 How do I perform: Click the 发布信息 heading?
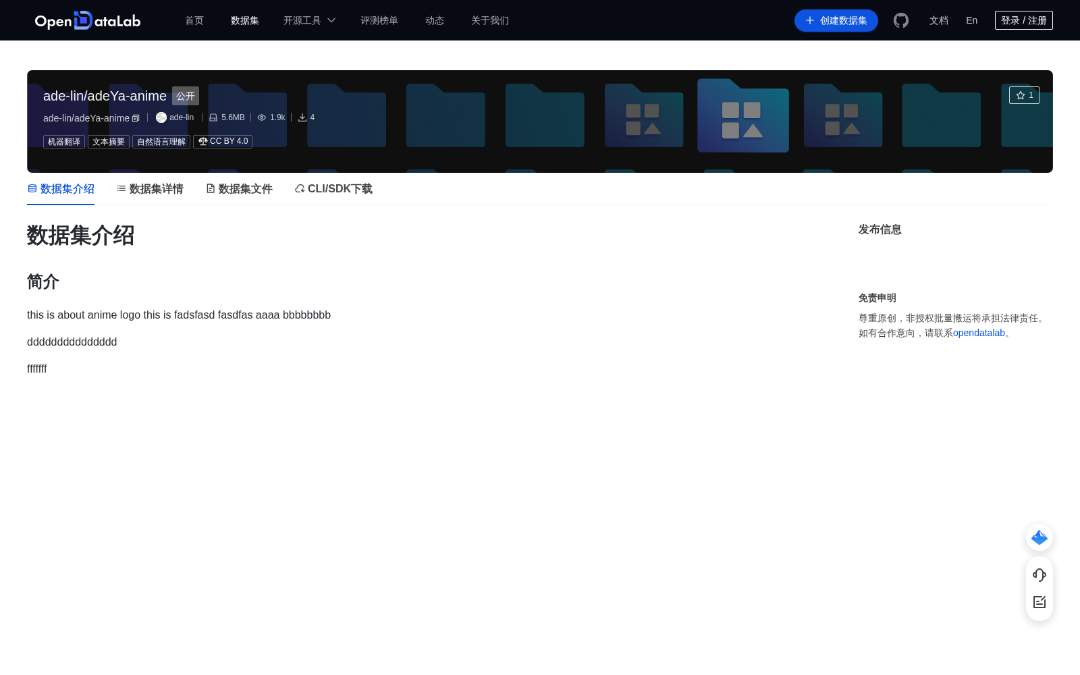pos(880,230)
